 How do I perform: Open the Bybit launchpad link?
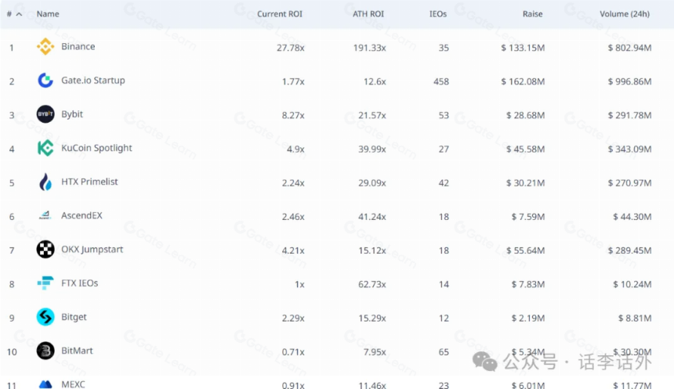[x=72, y=114]
